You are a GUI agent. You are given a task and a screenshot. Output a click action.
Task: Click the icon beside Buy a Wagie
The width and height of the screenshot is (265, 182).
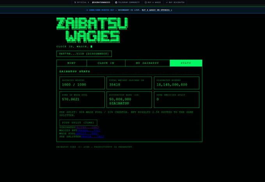tap(145, 2)
